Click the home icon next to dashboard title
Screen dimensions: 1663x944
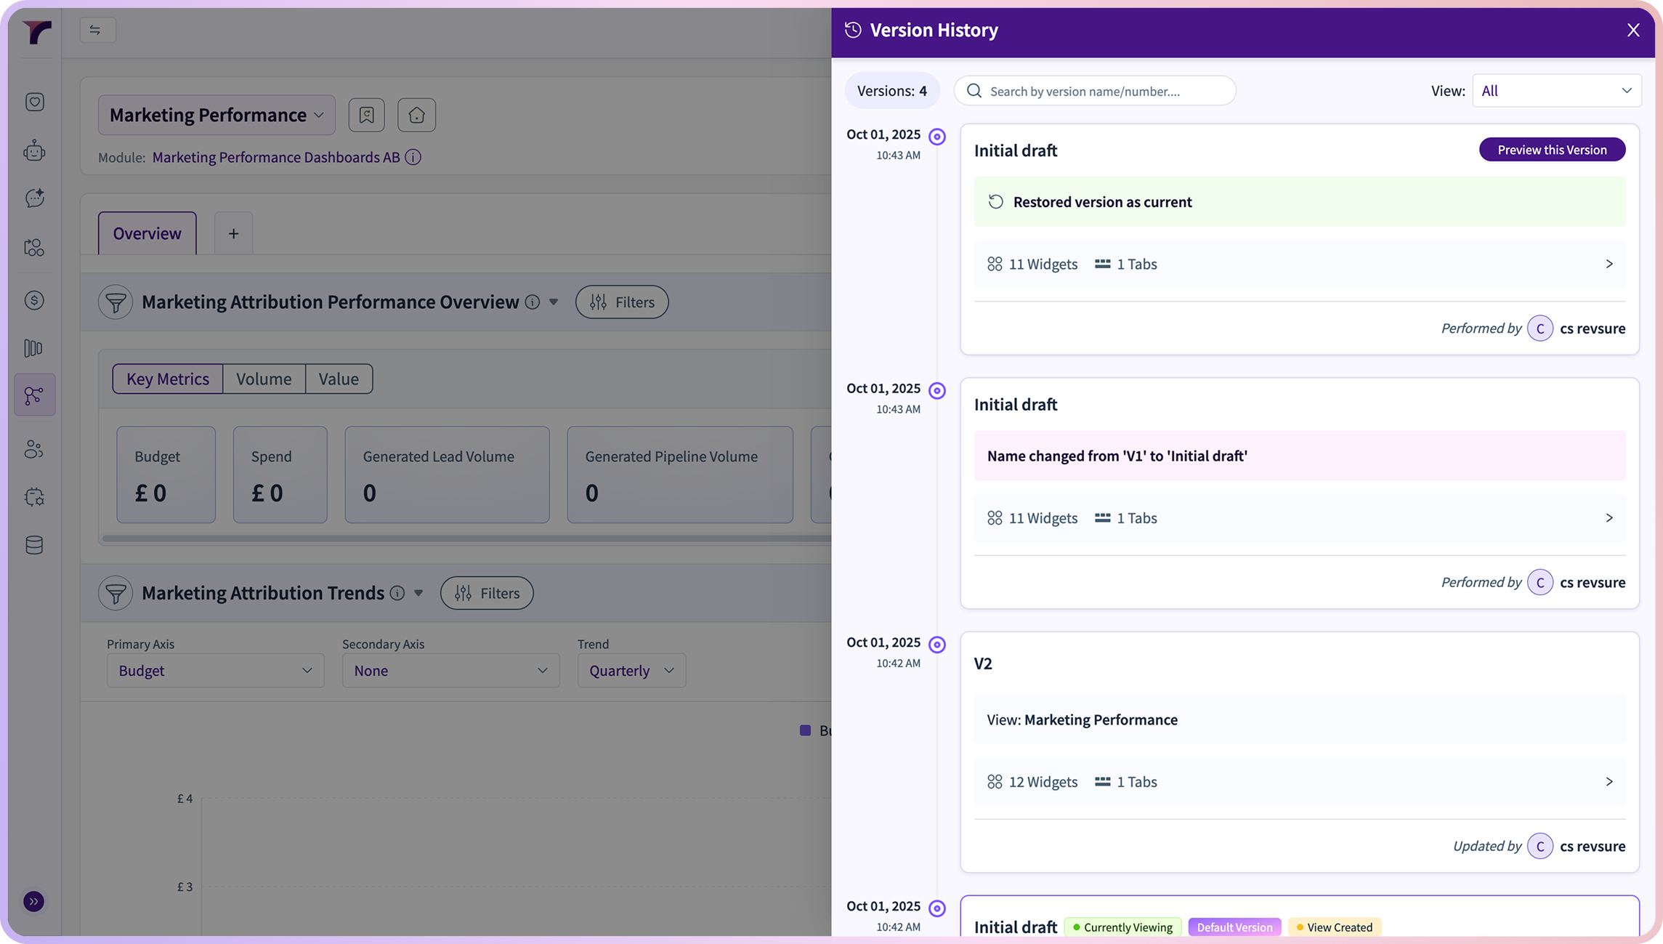coord(416,115)
